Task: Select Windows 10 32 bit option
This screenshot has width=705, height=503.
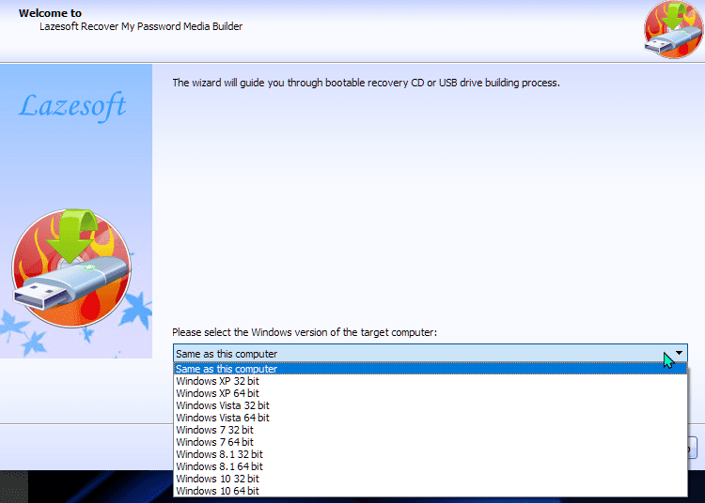Action: [x=431, y=479]
